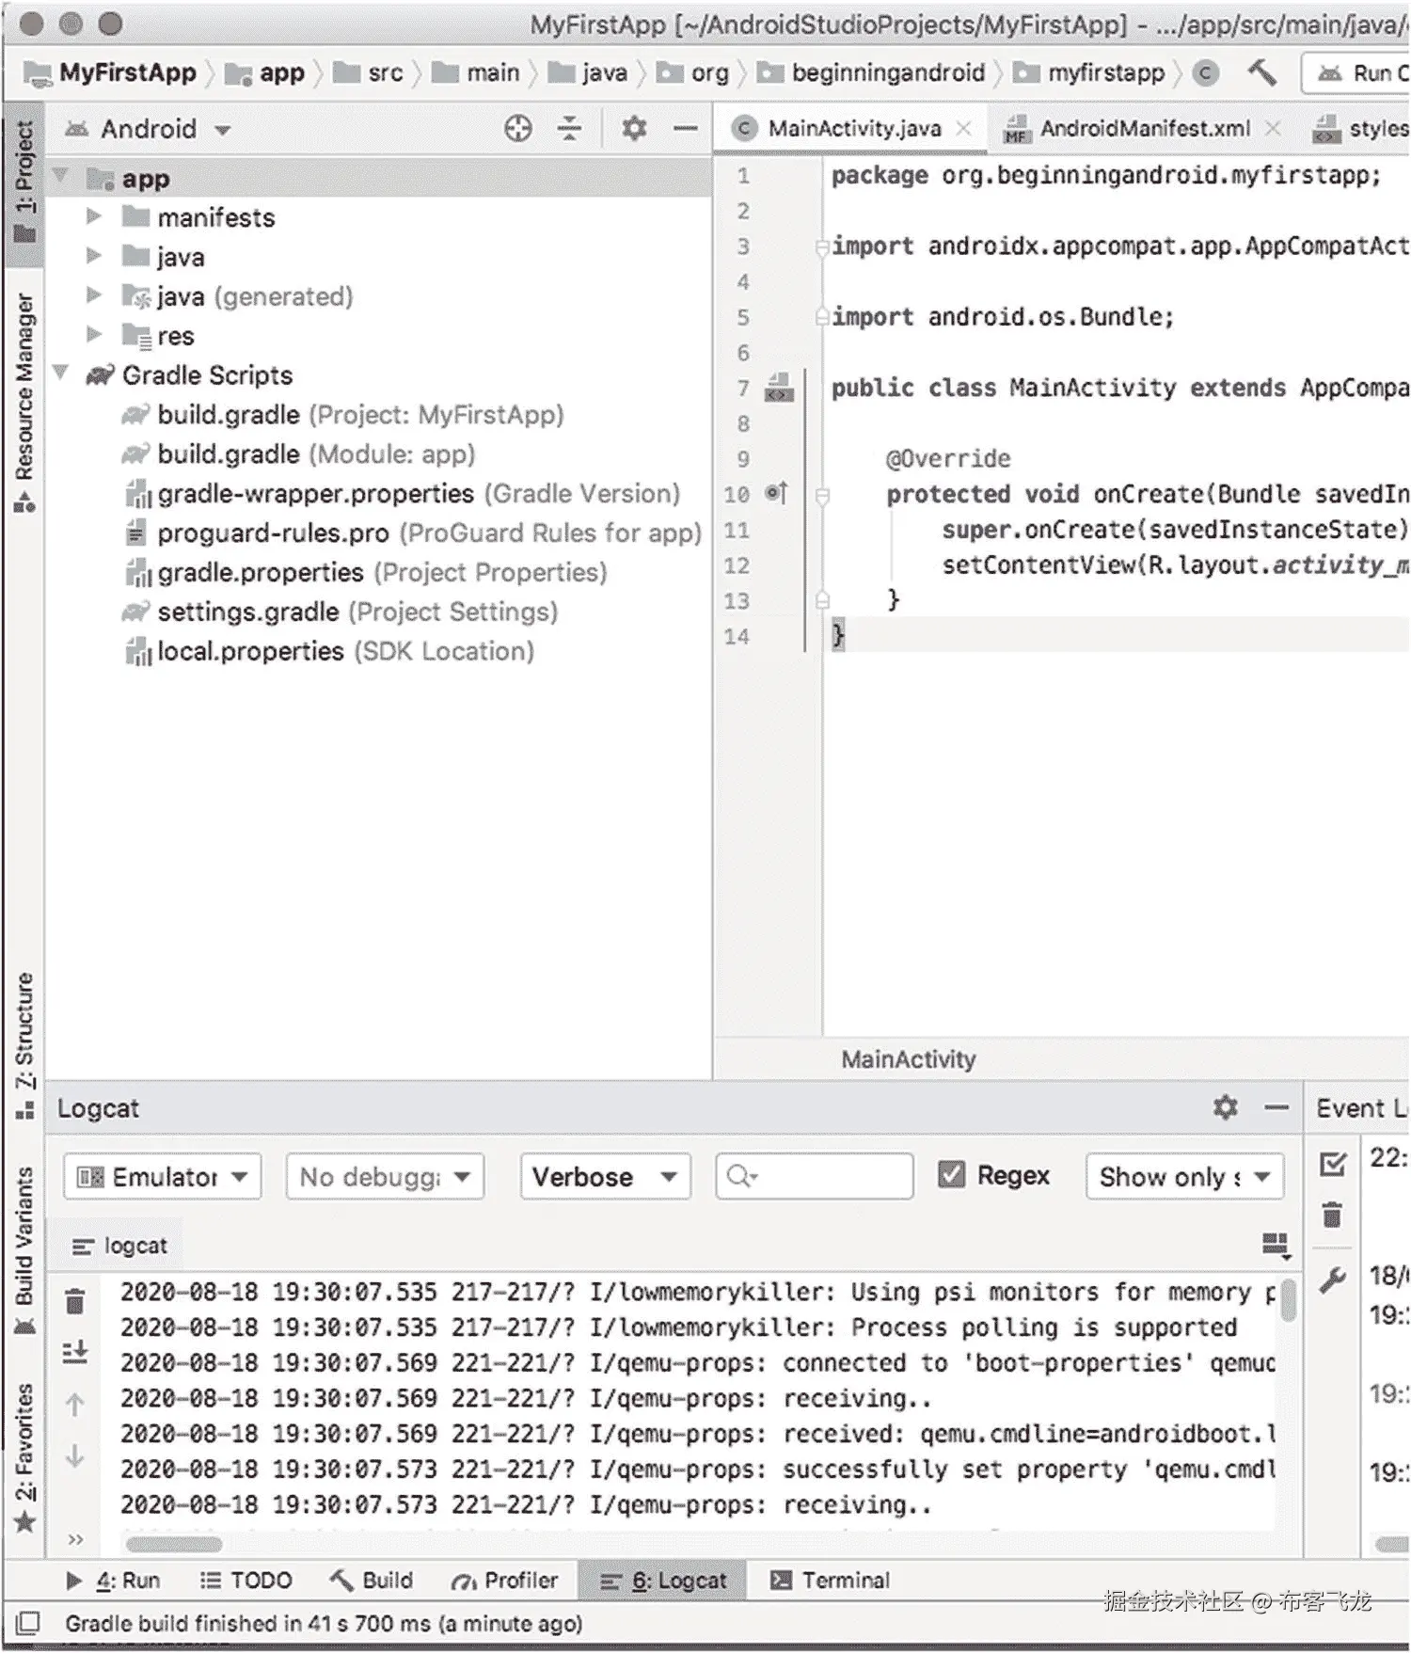Select the 6: Logcat tool window tab
1411x1653 pixels.
pos(663,1580)
